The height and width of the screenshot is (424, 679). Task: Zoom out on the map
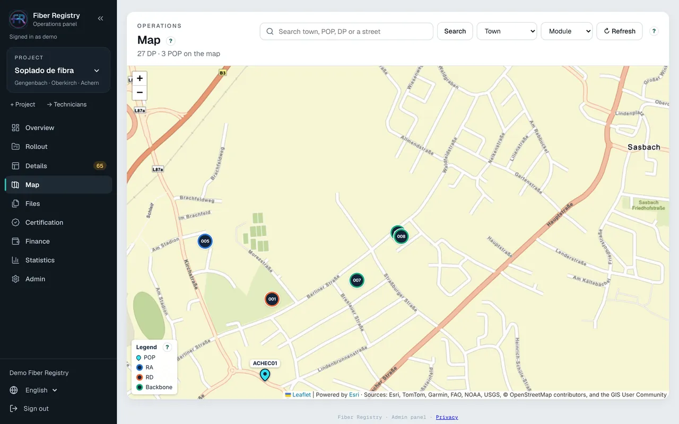coord(140,93)
